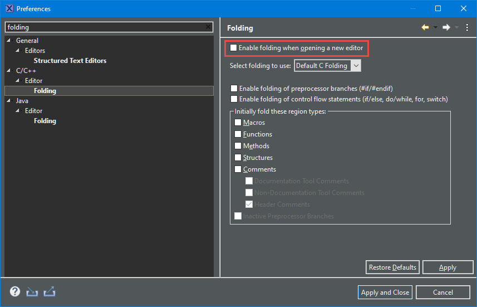Open the three-dot view menu
477x307 pixels.
pos(467,27)
